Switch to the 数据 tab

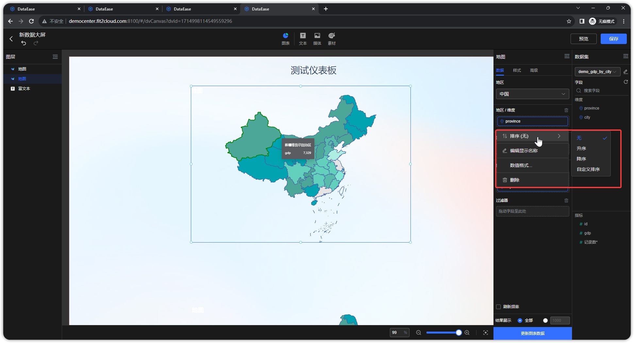coord(500,70)
